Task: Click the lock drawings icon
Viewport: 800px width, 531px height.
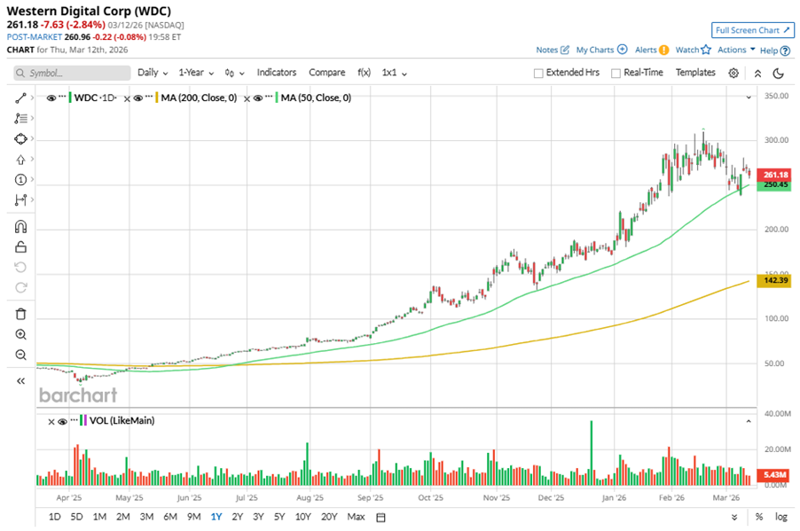Action: (x=20, y=246)
